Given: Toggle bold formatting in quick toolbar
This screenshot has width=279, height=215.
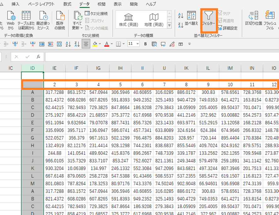Looking at the screenshot, I should pyautogui.click(x=145, y=44).
